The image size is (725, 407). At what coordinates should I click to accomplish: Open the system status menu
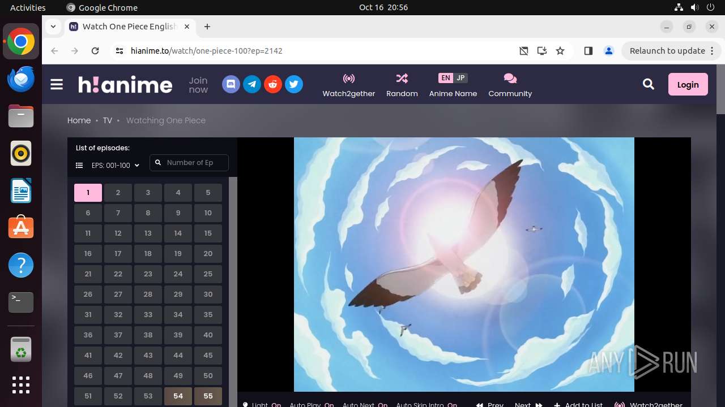tap(695, 7)
